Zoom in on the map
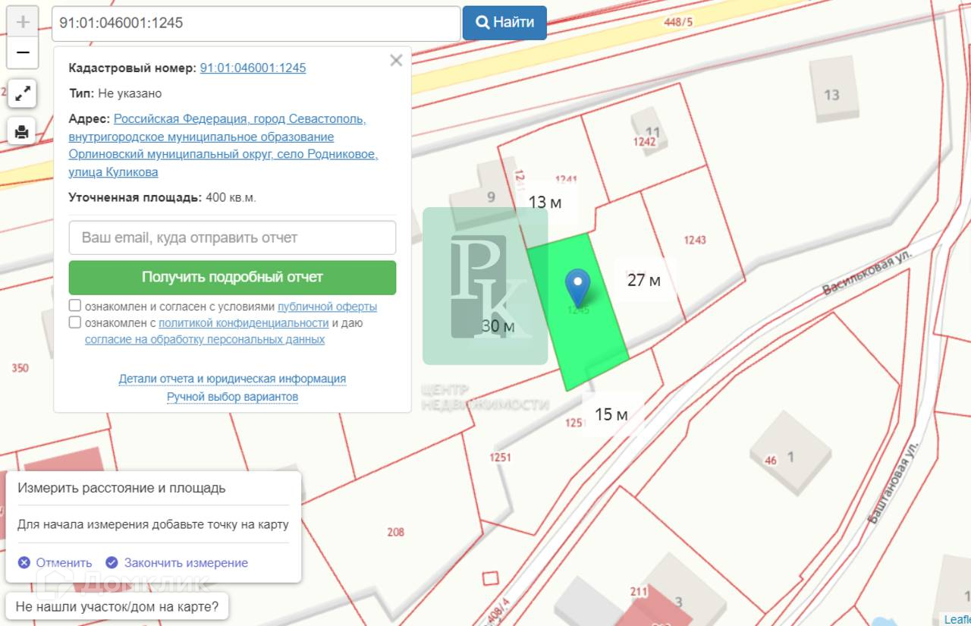 pyautogui.click(x=23, y=21)
